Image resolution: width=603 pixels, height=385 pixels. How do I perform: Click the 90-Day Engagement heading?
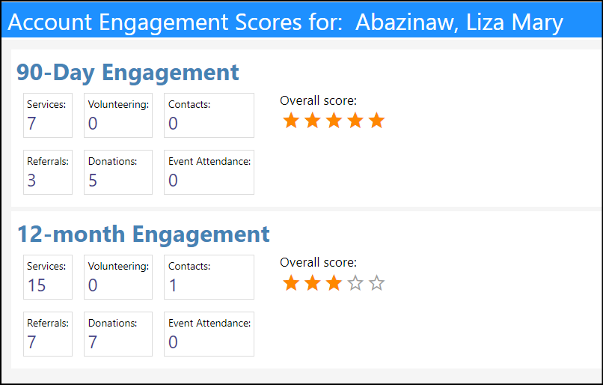(x=128, y=73)
